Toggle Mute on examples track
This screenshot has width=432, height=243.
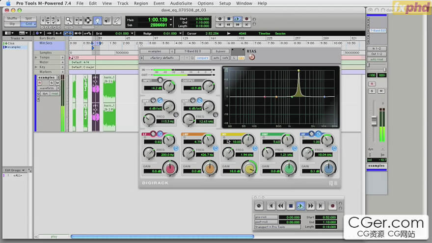[57, 83]
